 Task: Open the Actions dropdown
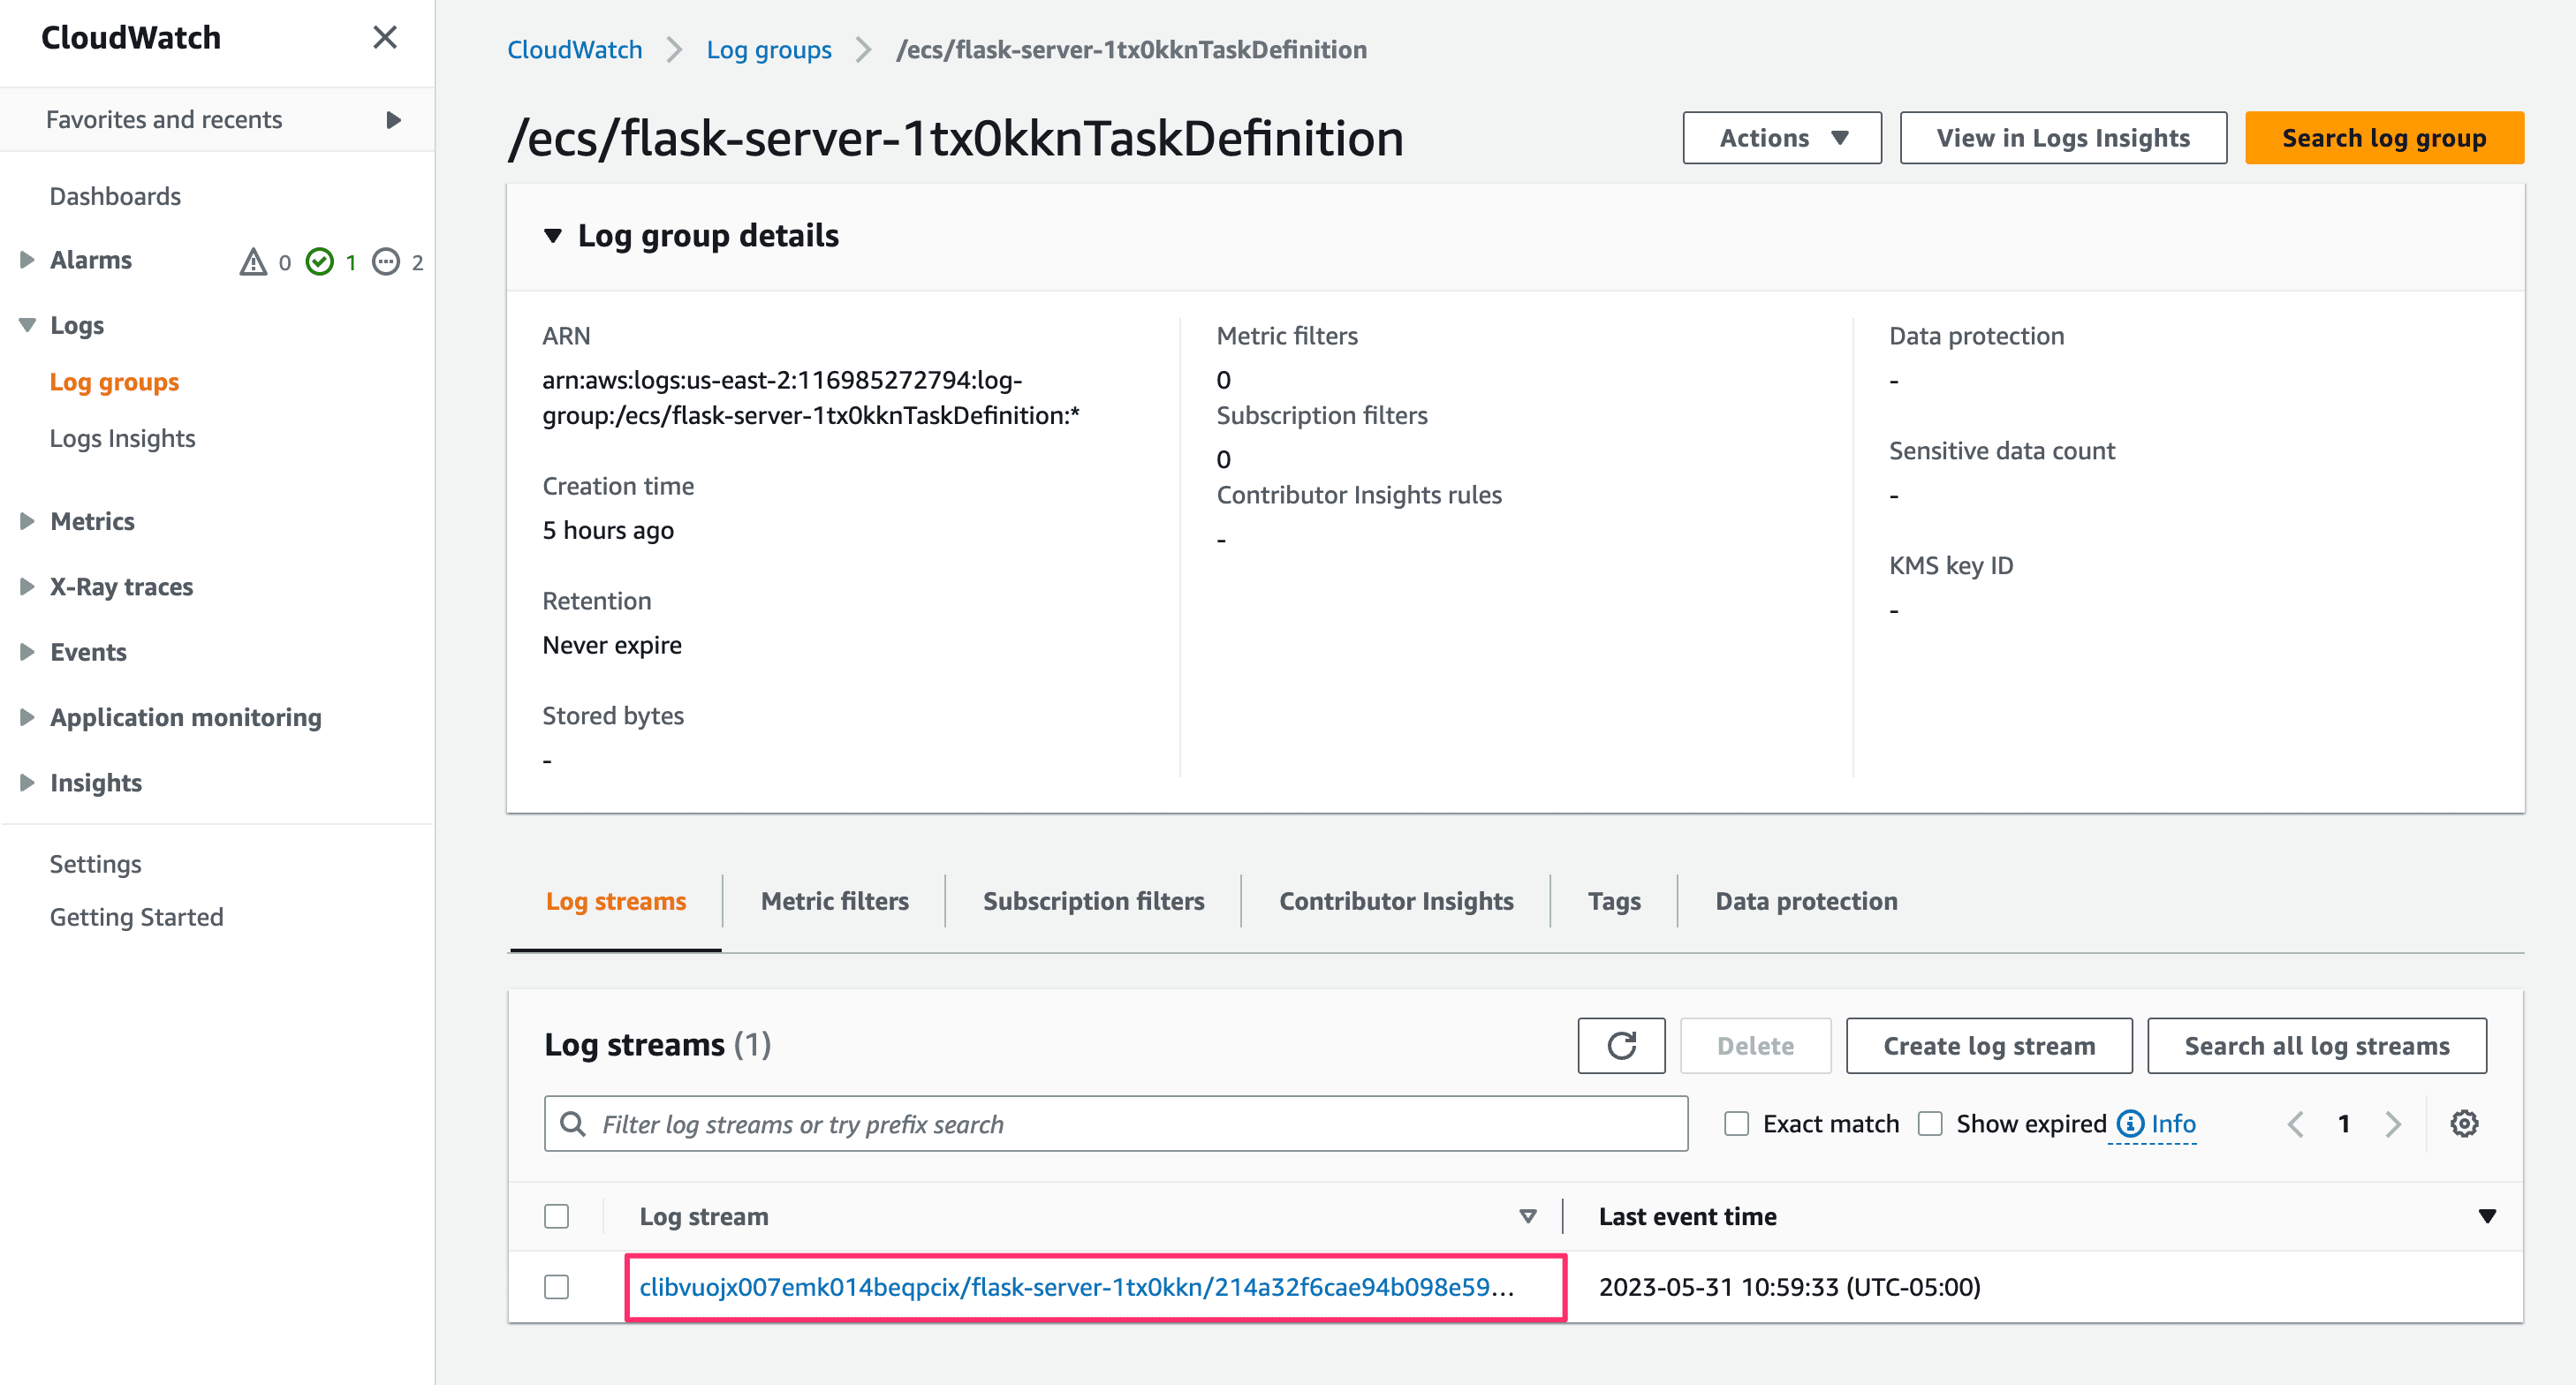tap(1782, 138)
